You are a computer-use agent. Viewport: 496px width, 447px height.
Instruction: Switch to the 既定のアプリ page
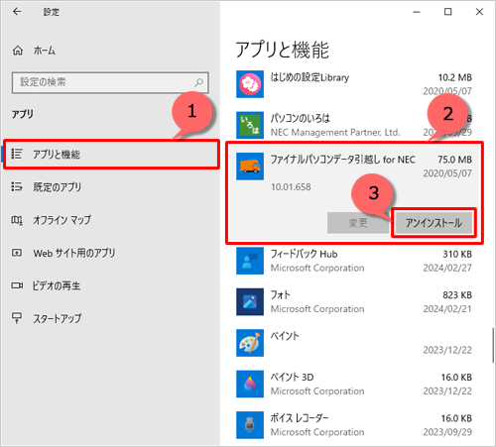(x=57, y=187)
